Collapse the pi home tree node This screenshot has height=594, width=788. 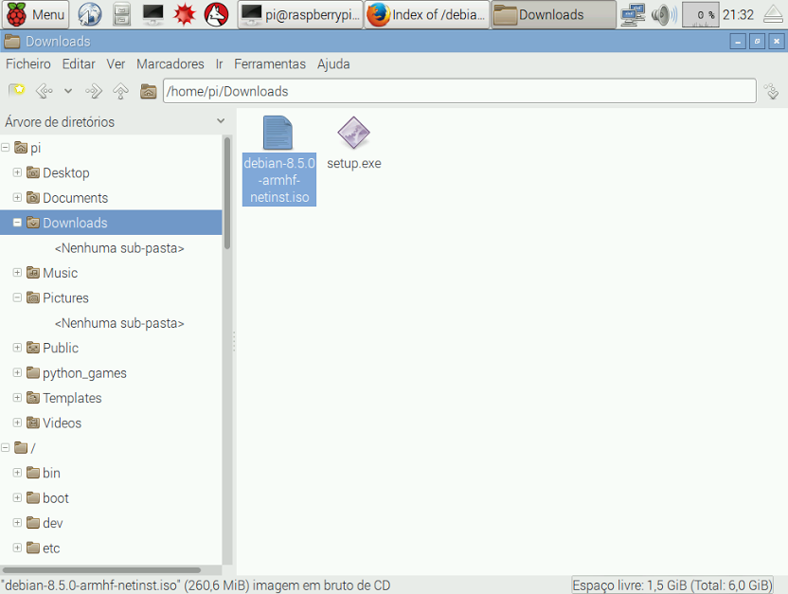pos(6,148)
